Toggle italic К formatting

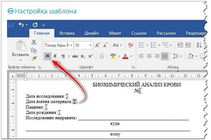pos(55,56)
